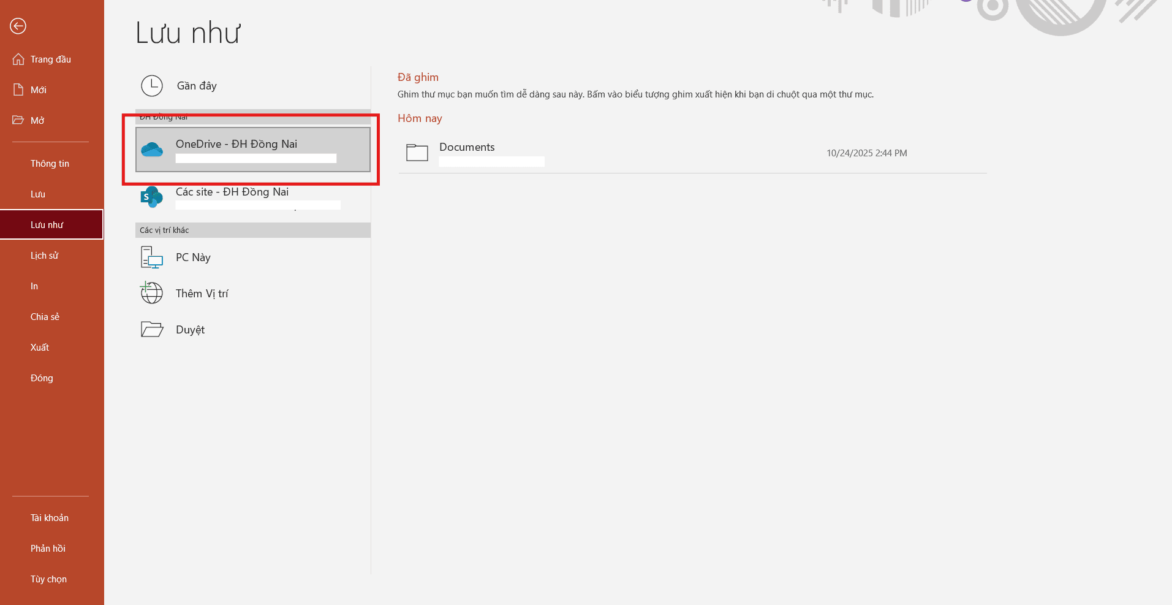Click Đóng to close the file
This screenshot has width=1172, height=605.
pos(42,378)
